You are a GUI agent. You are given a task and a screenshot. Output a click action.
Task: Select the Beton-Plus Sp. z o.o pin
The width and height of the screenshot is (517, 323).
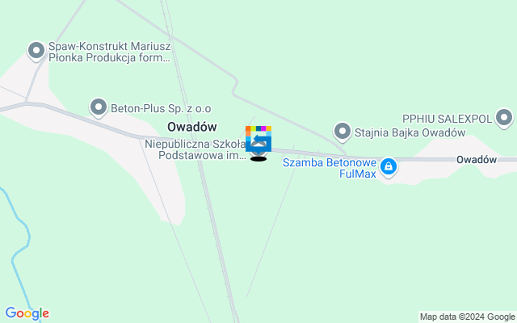pyautogui.click(x=99, y=107)
